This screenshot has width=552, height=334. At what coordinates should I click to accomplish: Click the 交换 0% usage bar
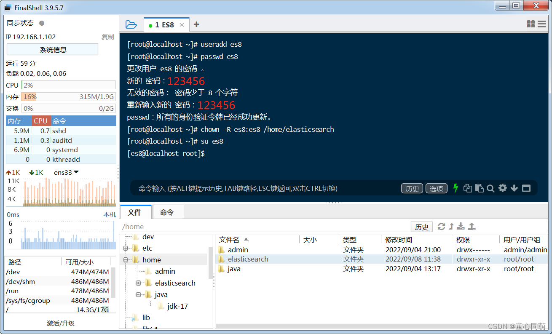tap(68, 108)
